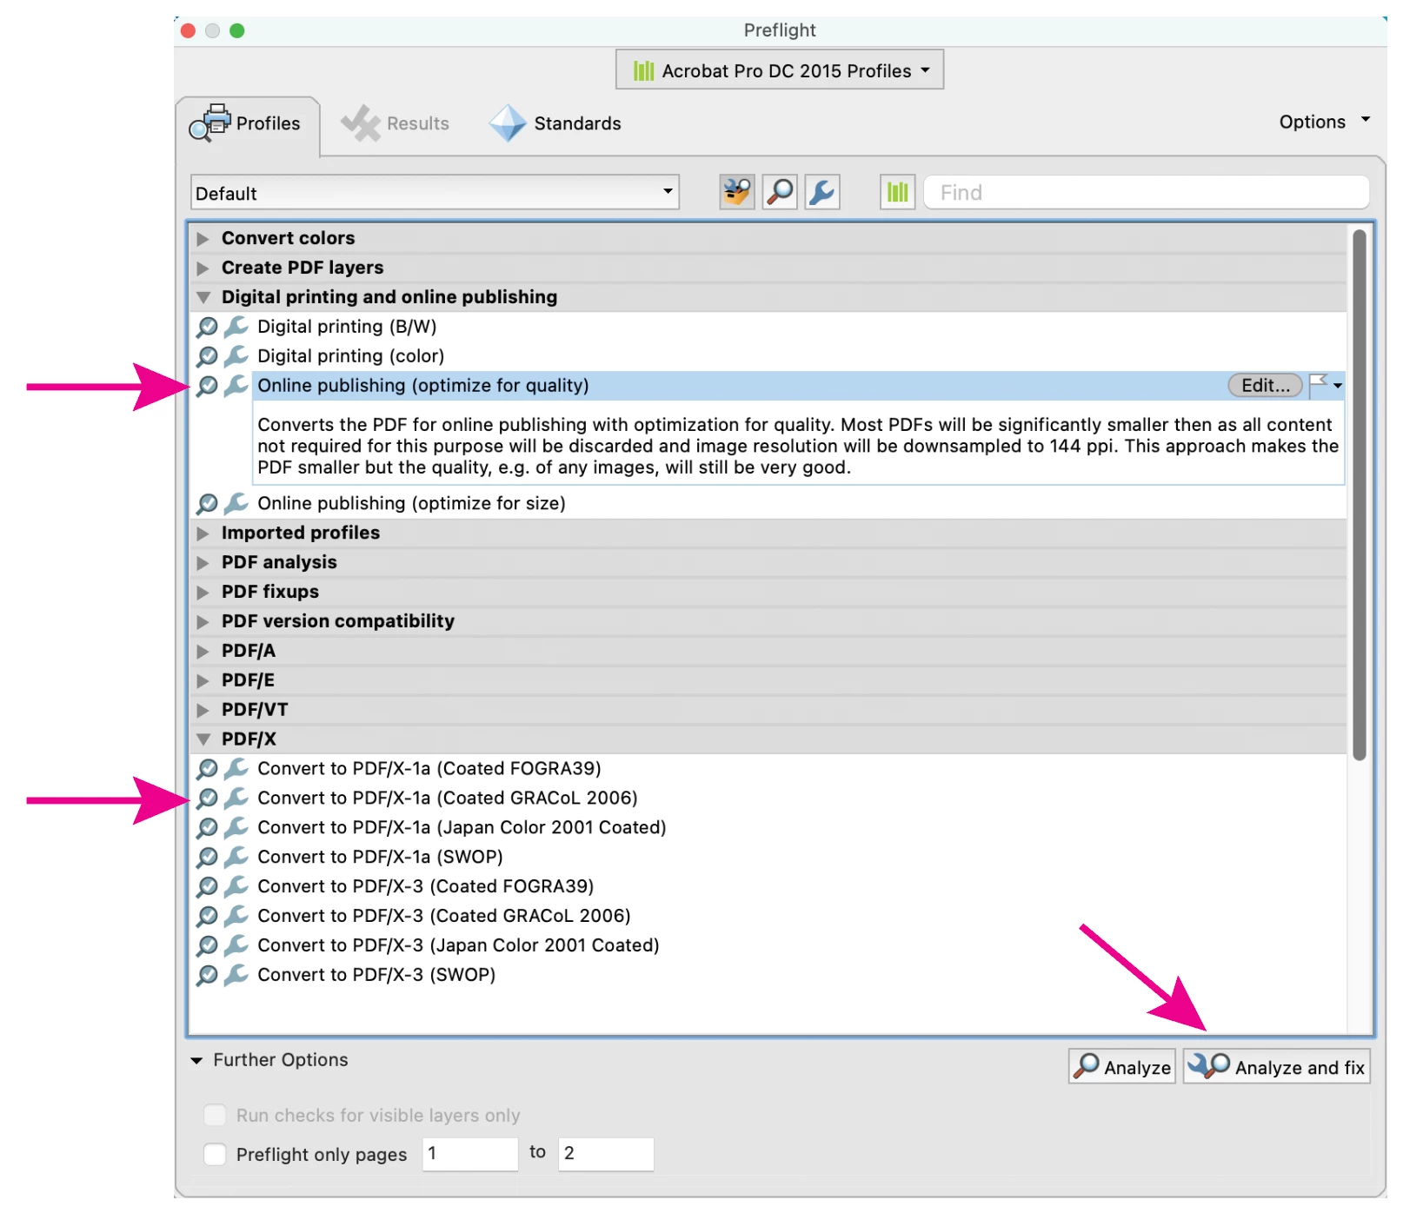Select Convert to PDF/X-3 (Coated FOGRA39) profile

425,887
